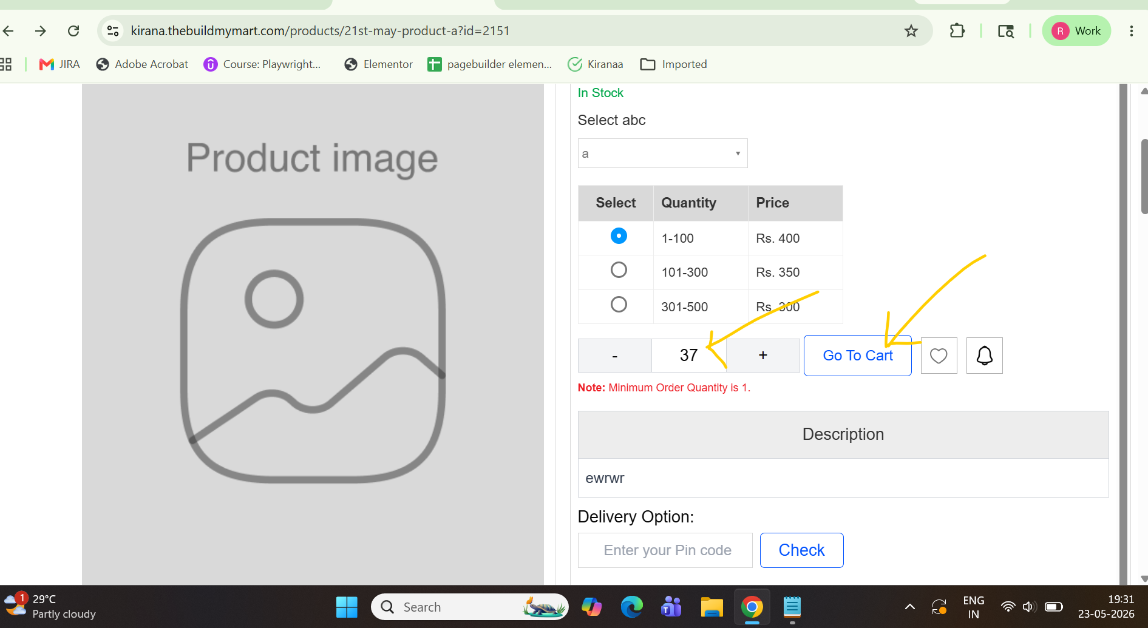Viewport: 1148px width, 628px height.
Task: Open Wi-Fi network settings in tray
Action: pyautogui.click(x=1008, y=607)
